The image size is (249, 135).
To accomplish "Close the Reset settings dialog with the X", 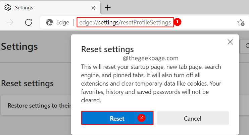I will (x=230, y=42).
